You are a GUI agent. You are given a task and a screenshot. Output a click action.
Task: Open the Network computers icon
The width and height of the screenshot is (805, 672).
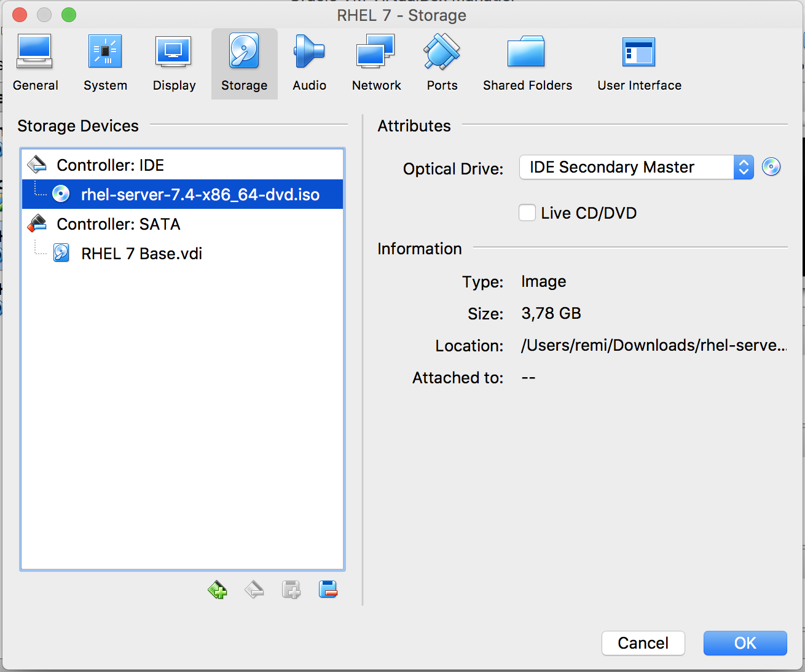coord(375,52)
